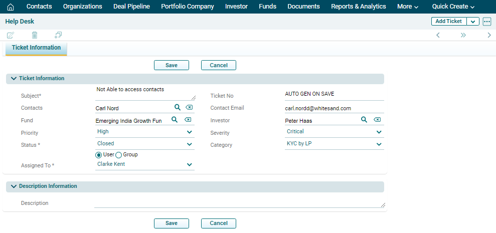Open the Deal Pipeline menu
The height and width of the screenshot is (233, 496).
pos(131,7)
